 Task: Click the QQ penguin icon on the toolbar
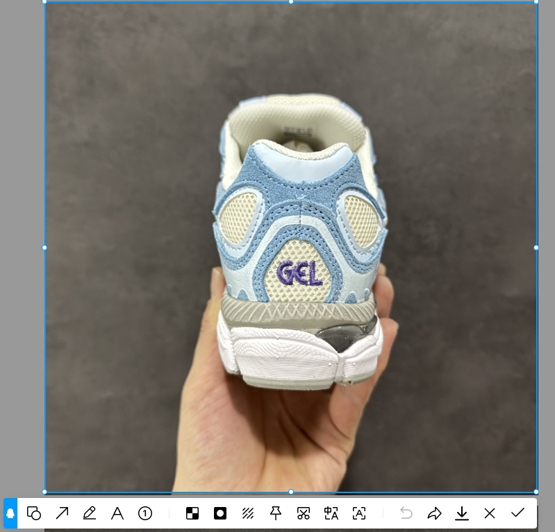[x=10, y=513]
